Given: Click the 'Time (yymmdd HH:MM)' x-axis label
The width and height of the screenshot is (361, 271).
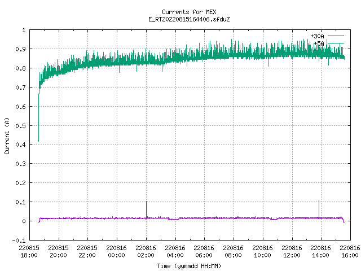Looking at the screenshot, I should point(189,266).
